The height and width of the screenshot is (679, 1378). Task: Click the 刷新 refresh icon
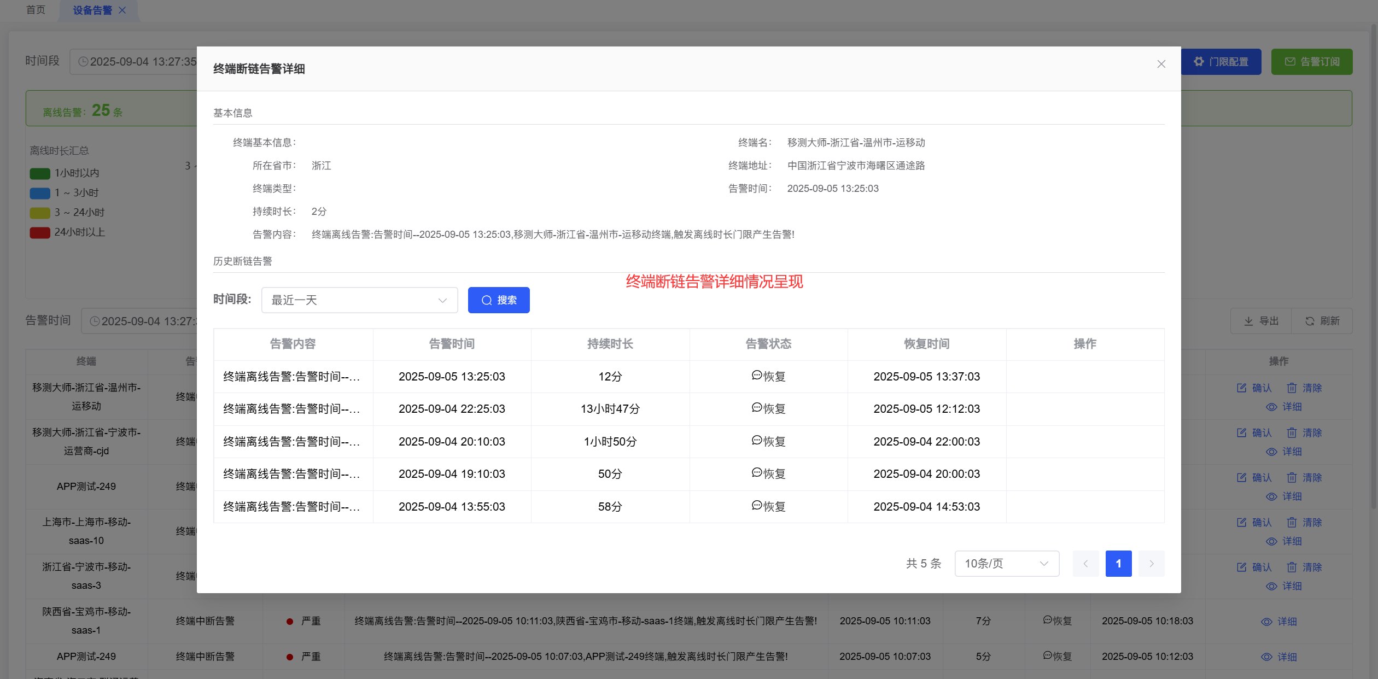click(1310, 321)
